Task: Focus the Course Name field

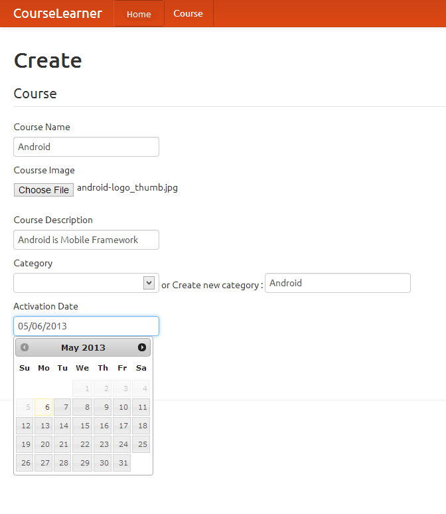Action: pyautogui.click(x=86, y=147)
